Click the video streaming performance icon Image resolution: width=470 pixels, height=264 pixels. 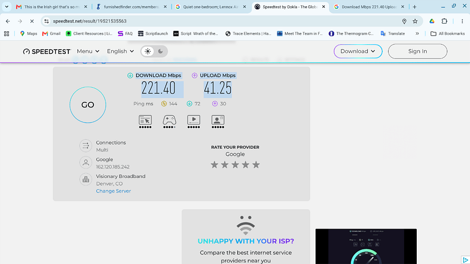(194, 120)
